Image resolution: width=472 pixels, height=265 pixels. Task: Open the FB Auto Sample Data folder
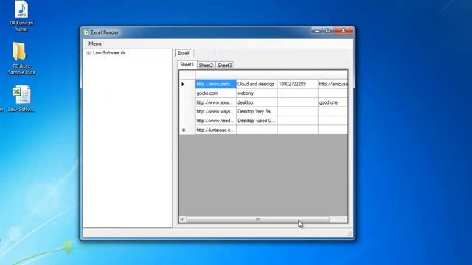(x=21, y=59)
